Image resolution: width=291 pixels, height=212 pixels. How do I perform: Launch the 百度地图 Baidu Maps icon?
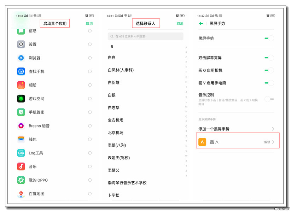click(22, 194)
